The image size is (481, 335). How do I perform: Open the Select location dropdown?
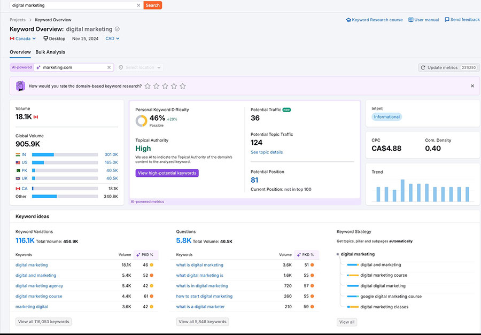(139, 67)
